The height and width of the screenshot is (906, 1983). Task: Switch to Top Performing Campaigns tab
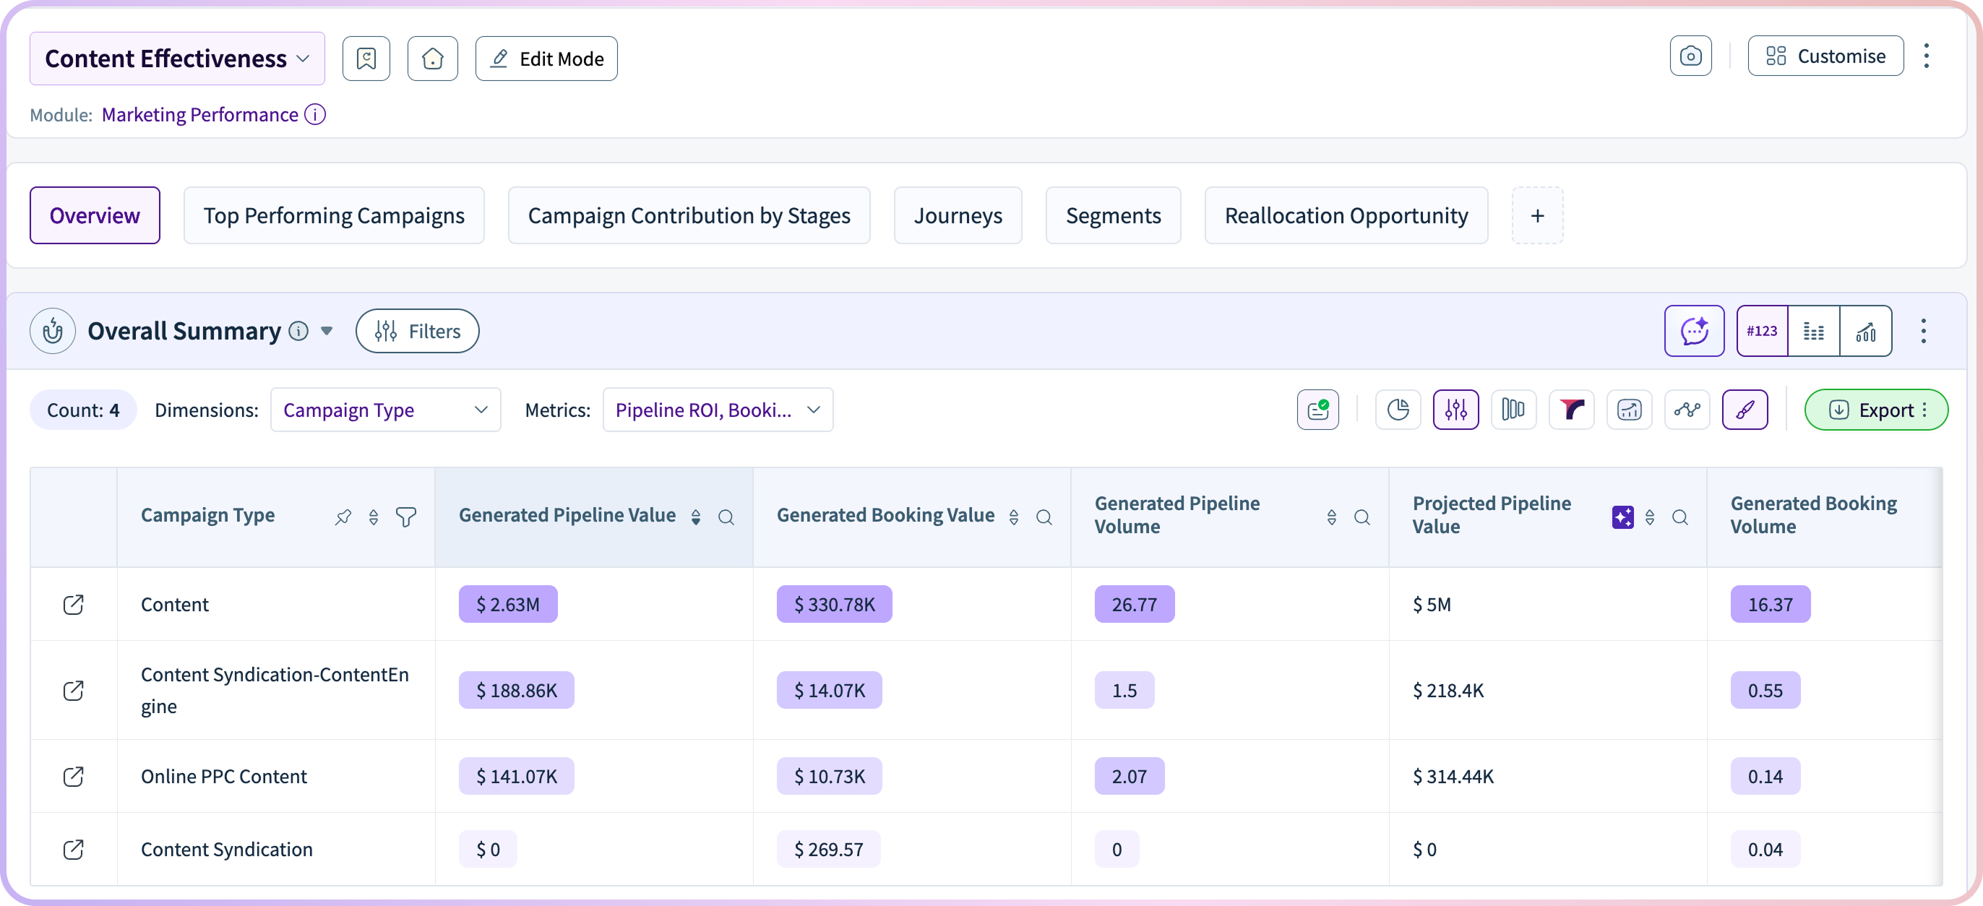click(x=333, y=215)
